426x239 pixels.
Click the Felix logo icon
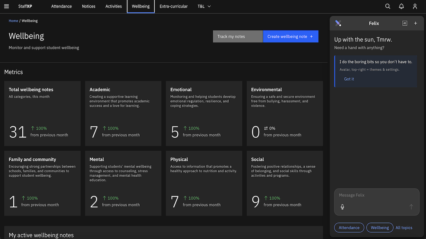(x=338, y=23)
